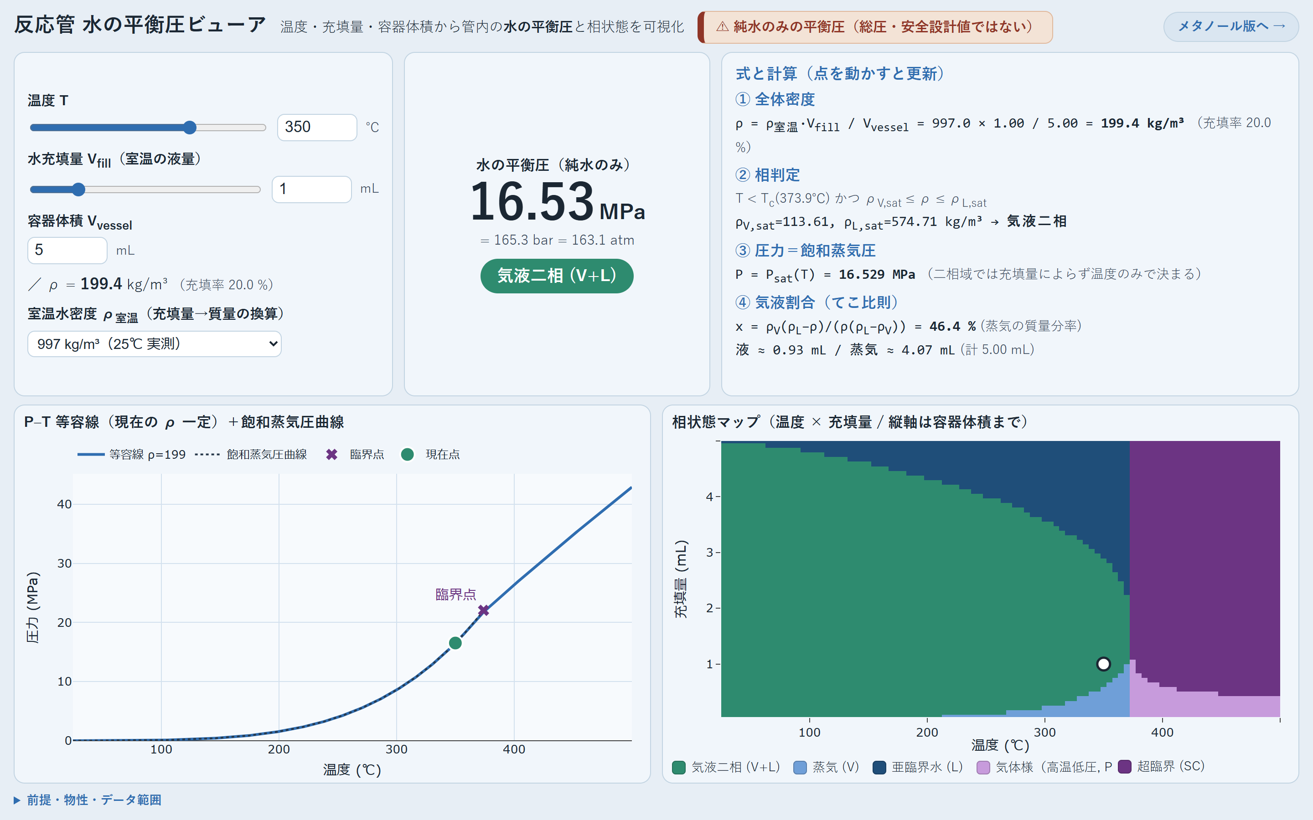This screenshot has width=1313, height=820.
Task: Click the purple critical point cross marker
Action: (483, 610)
